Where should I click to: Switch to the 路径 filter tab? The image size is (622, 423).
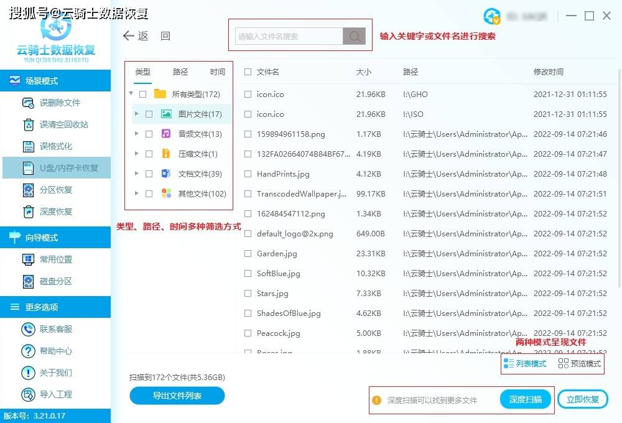point(180,72)
